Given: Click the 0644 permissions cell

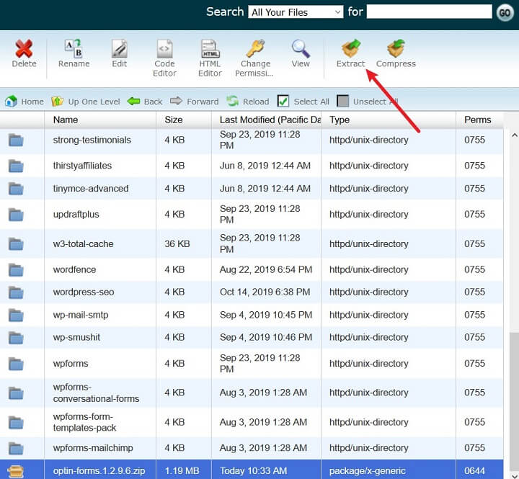Looking at the screenshot, I should click(x=474, y=471).
